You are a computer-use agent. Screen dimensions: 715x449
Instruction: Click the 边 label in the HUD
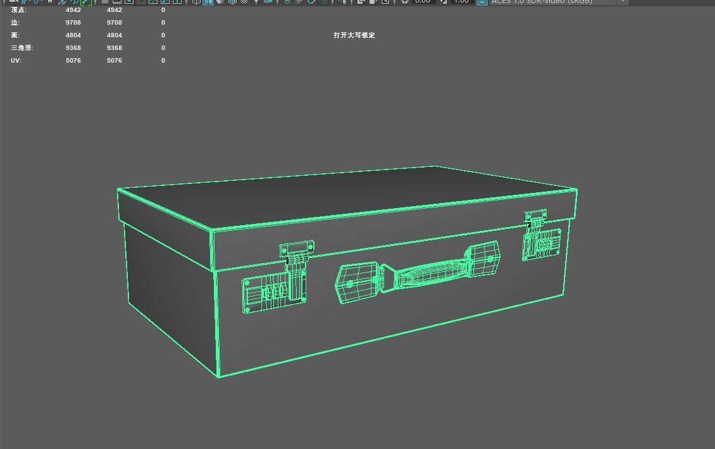15,22
